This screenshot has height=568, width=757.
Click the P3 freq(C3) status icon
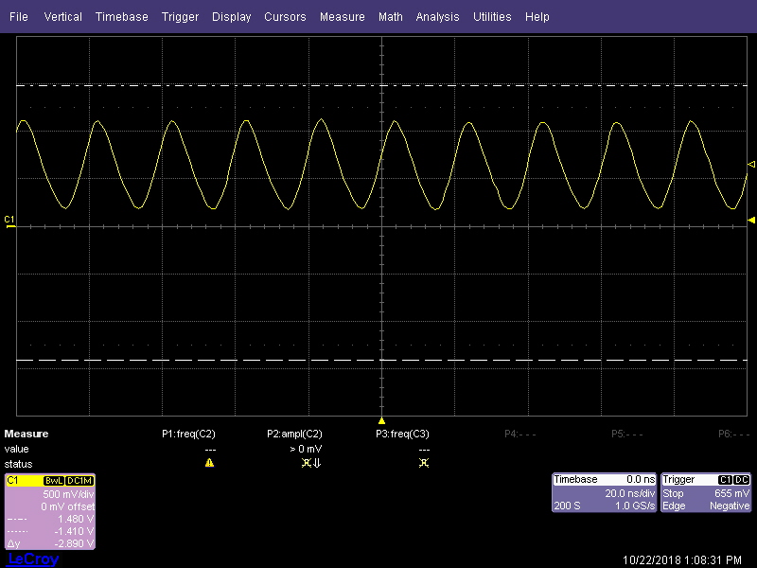click(x=423, y=463)
